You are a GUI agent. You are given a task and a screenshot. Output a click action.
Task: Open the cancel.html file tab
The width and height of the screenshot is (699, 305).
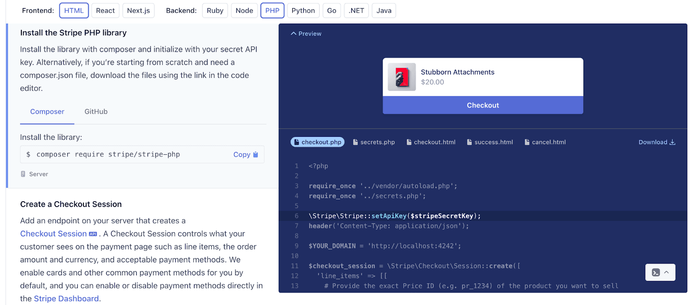pos(545,142)
